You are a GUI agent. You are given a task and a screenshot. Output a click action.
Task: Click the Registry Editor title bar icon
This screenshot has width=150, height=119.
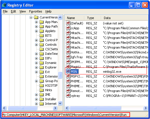coord(4,5)
